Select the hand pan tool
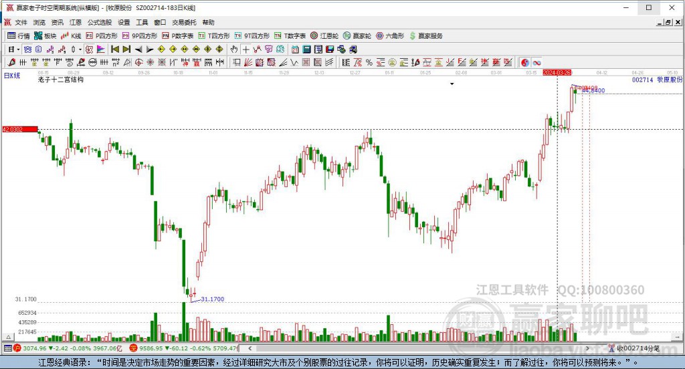685x369 pixels. click(x=234, y=49)
